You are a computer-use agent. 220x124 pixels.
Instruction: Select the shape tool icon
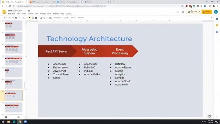point(41,18)
